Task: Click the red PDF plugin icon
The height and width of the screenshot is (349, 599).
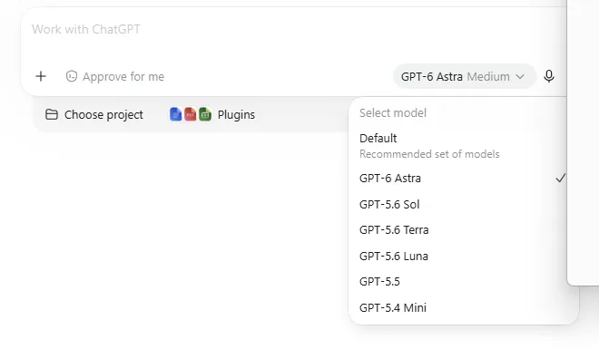Action: pos(191,114)
